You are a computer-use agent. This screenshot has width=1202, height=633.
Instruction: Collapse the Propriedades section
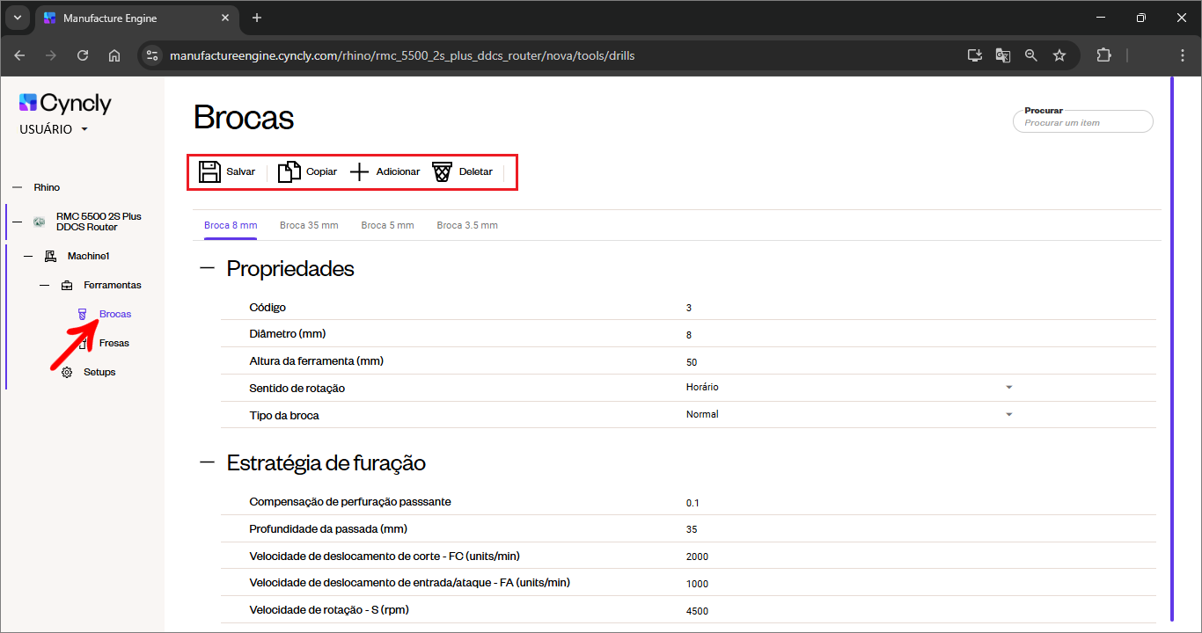(208, 268)
